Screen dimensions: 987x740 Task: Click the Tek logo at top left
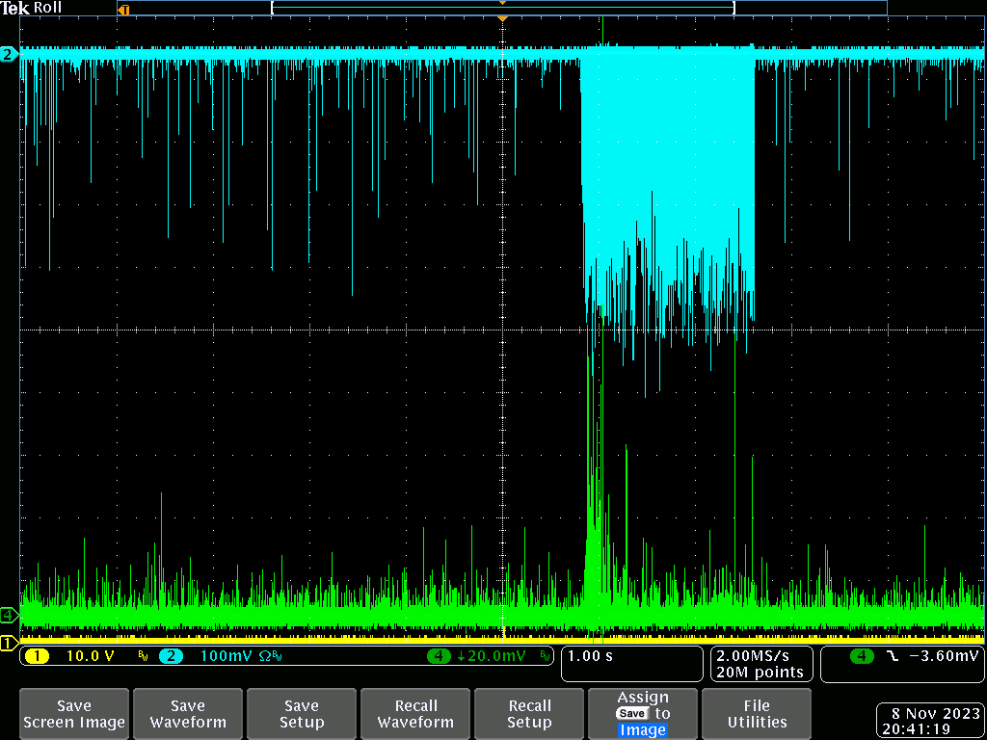pos(15,8)
